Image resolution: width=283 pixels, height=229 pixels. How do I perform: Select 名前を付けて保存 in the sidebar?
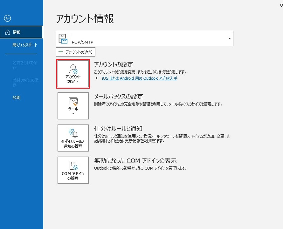(25, 65)
